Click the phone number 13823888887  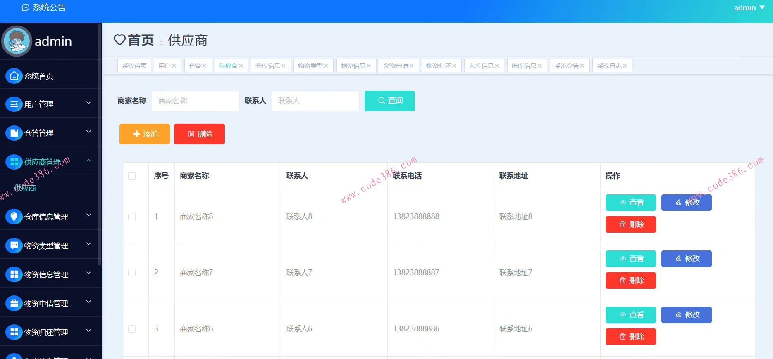pos(416,273)
